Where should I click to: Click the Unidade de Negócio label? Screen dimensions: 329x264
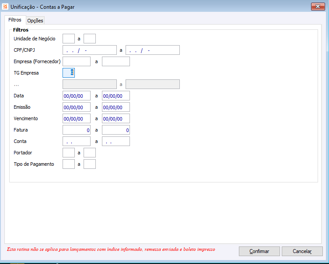[x=35, y=39]
